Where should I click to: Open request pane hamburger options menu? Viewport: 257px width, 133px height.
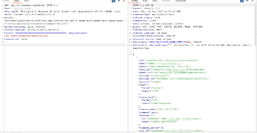pyautogui.click(x=124, y=1)
